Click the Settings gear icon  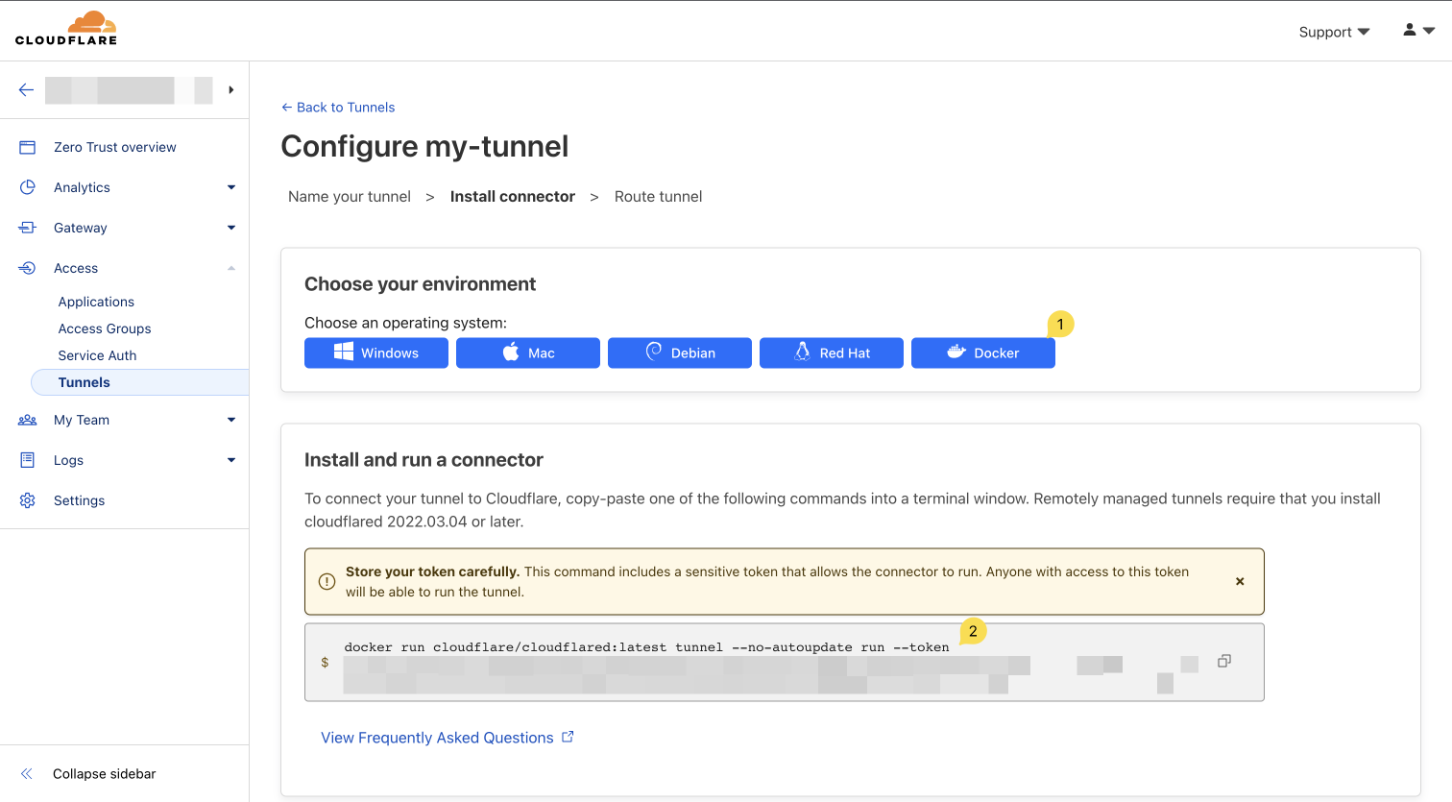click(27, 500)
